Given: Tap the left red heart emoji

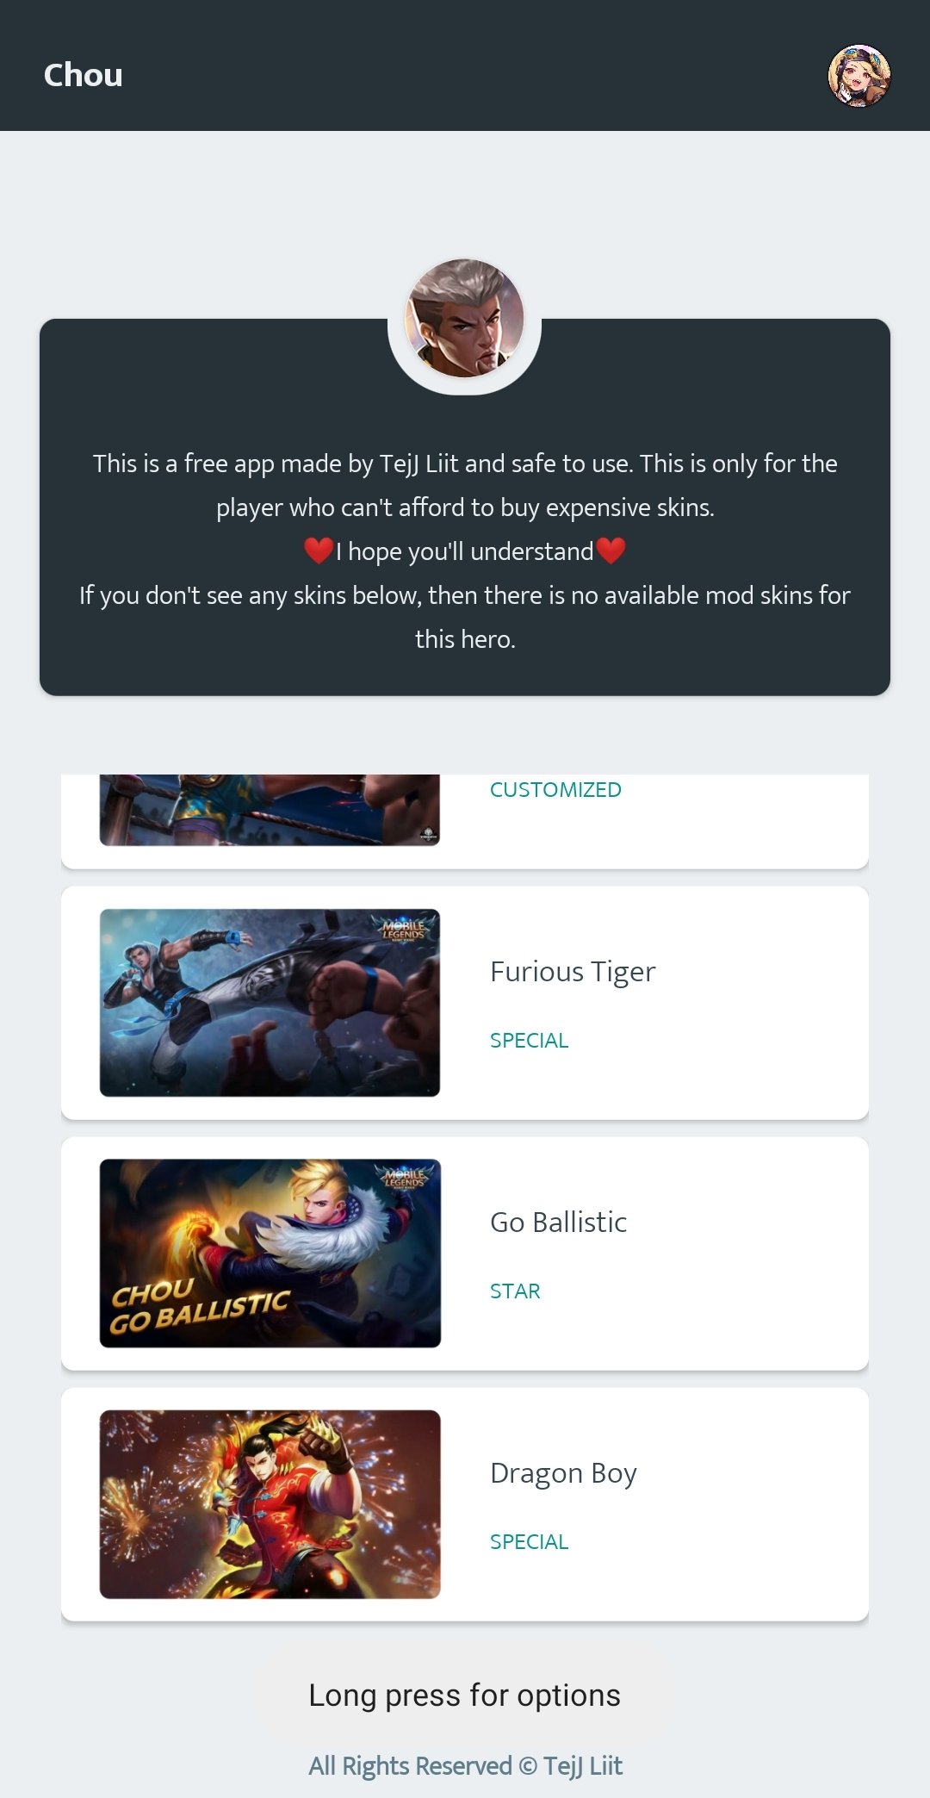Looking at the screenshot, I should coord(319,551).
